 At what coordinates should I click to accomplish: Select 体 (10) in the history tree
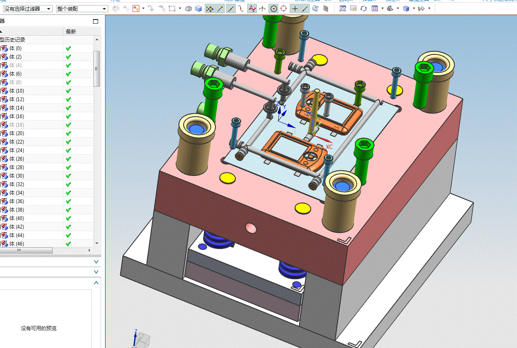17,91
